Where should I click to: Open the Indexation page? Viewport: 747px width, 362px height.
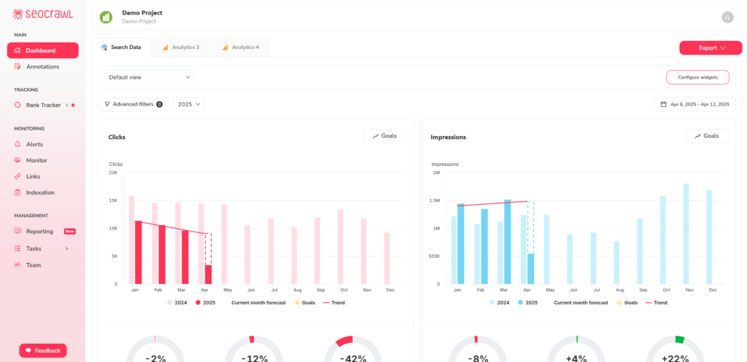[40, 193]
